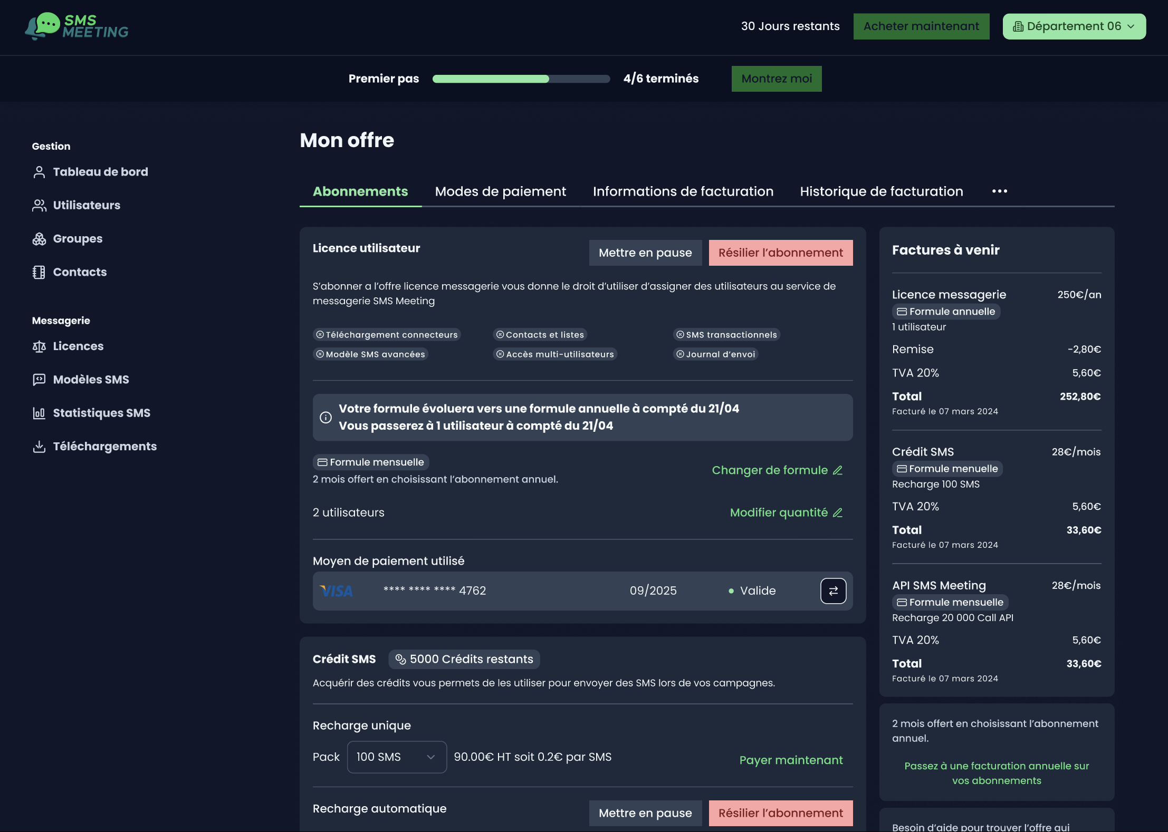This screenshot has height=832, width=1168.
Task: Click the info icon in formula notice
Action: 326,418
